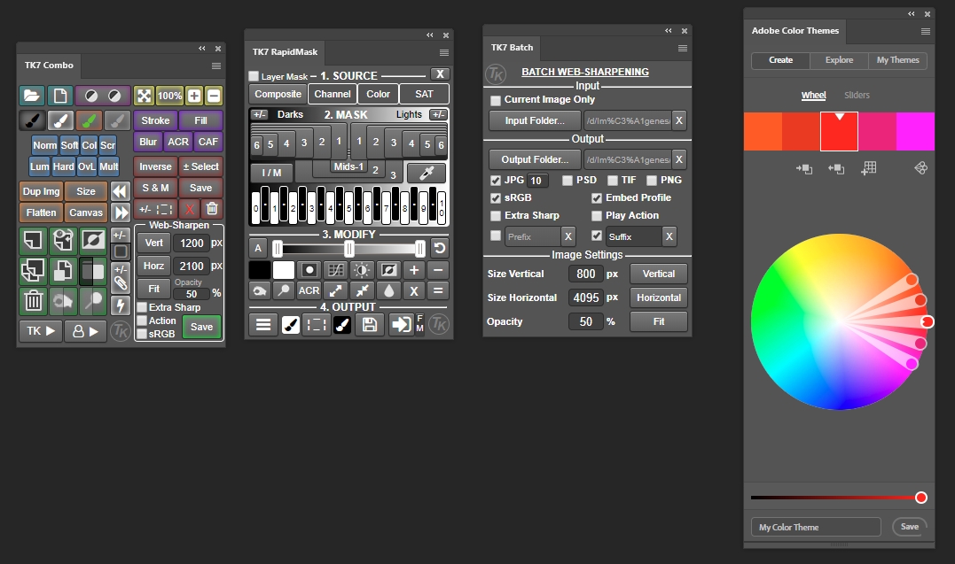Viewport: 955px width, 564px height.
Task: Select the Sliders view in Adobe Color Themes
Action: point(857,96)
